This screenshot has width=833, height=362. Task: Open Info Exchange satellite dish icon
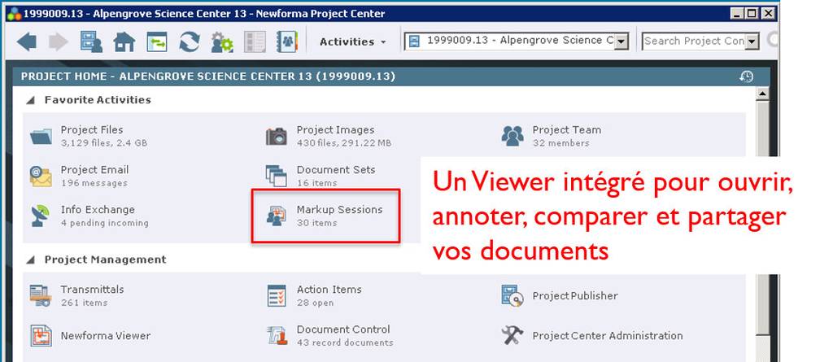tap(41, 216)
